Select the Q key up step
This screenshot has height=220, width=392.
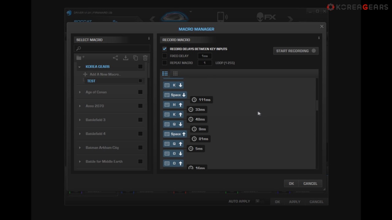pyautogui.click(x=173, y=144)
